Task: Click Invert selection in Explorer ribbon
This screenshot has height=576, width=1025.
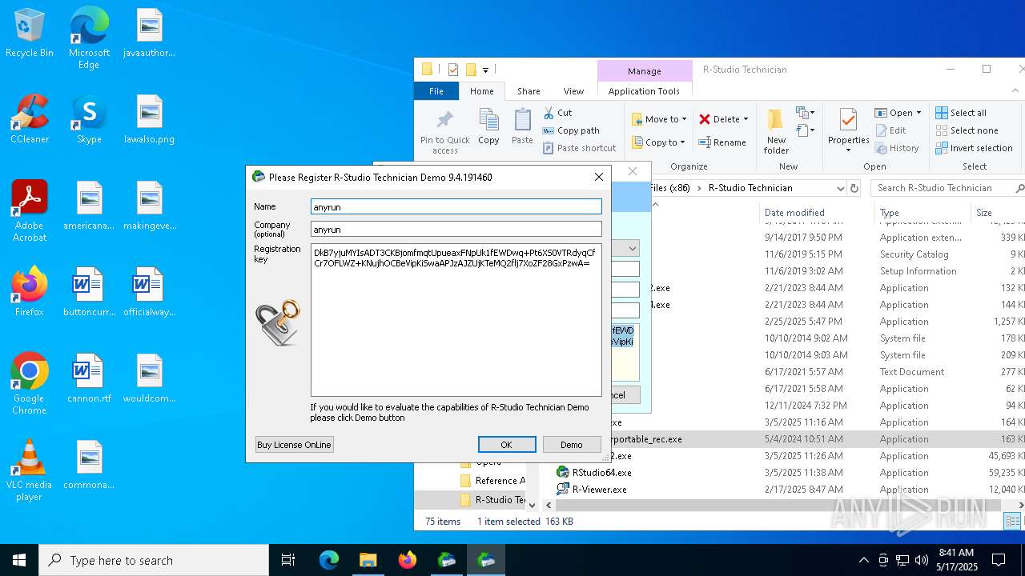Action: (975, 148)
